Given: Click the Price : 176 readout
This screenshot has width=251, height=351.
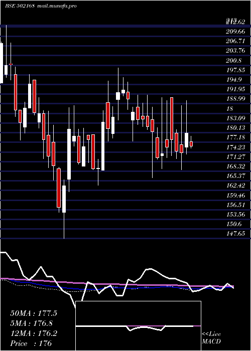Looking at the screenshot, I should point(31,343).
